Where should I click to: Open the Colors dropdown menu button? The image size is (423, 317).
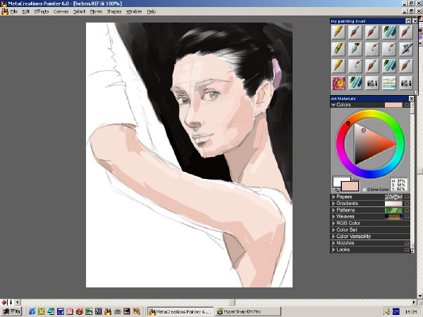click(407, 104)
